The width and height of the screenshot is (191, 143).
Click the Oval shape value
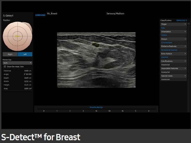(x=163, y=28)
